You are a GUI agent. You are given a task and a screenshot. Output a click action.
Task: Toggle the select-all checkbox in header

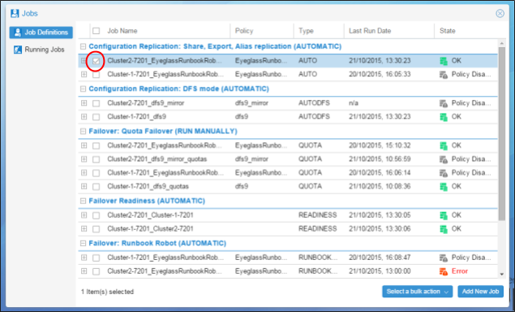point(96,31)
